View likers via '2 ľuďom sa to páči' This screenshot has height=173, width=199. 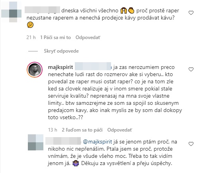[82, 130]
